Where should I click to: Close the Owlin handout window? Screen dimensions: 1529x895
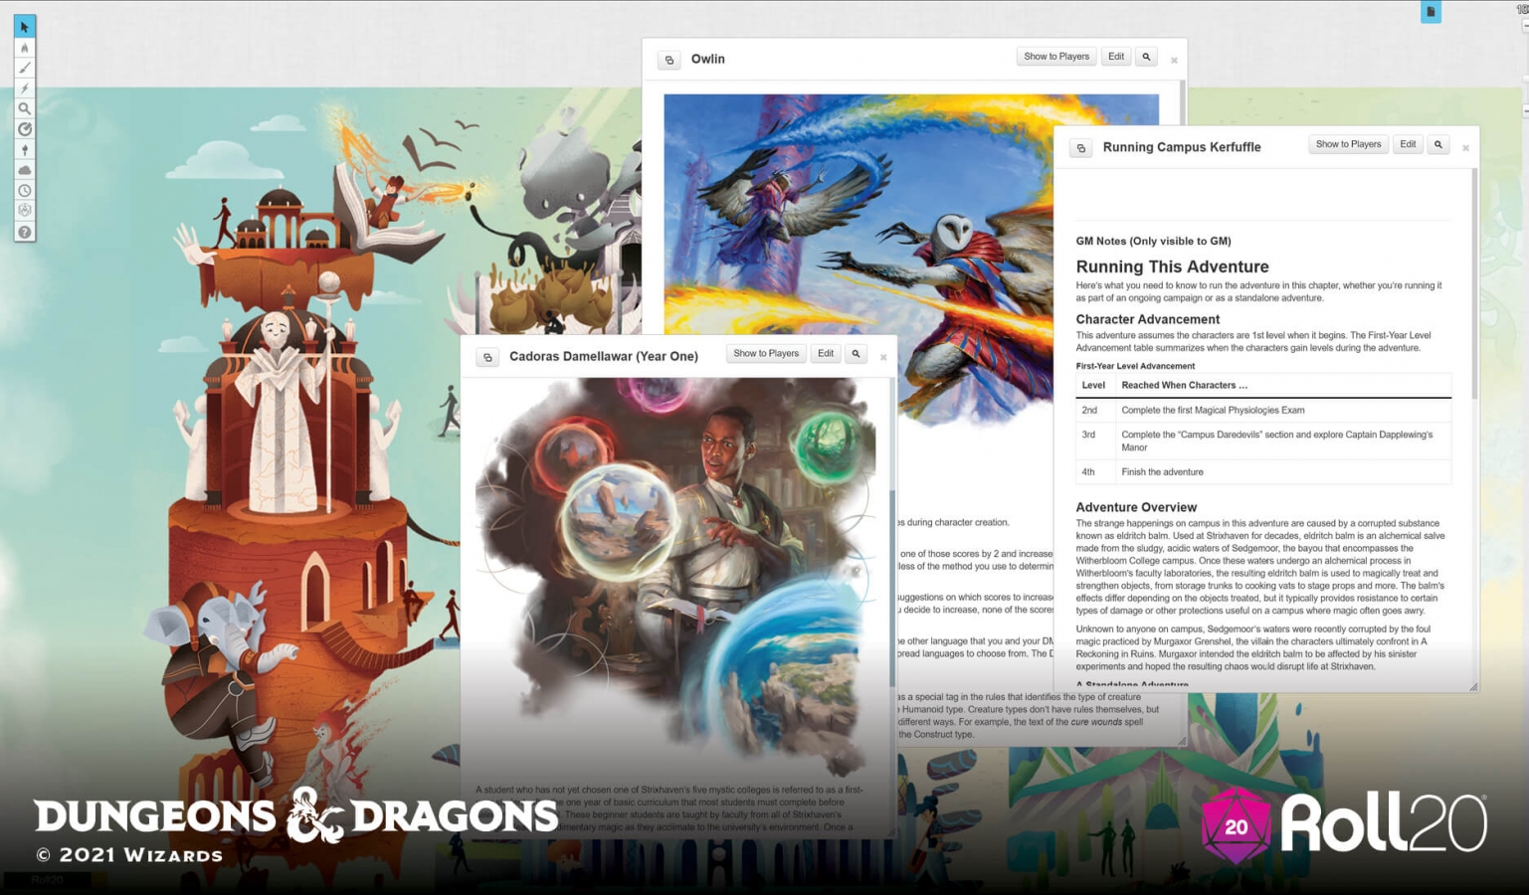click(1174, 61)
